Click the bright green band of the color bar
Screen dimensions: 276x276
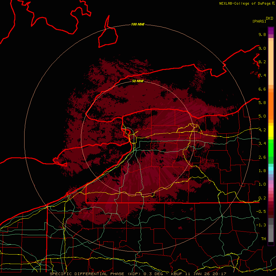(271, 148)
